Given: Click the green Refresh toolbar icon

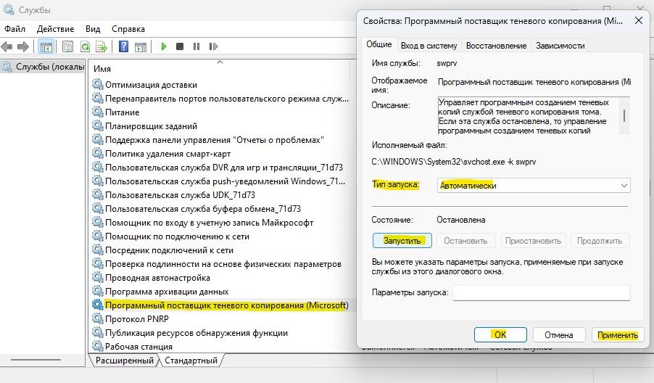Looking at the screenshot, I should 85,46.
